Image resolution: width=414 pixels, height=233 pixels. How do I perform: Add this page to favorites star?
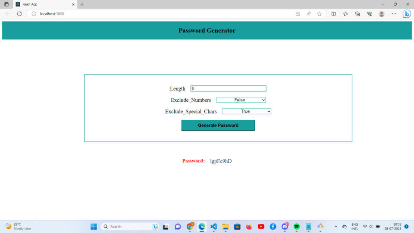[x=319, y=14]
